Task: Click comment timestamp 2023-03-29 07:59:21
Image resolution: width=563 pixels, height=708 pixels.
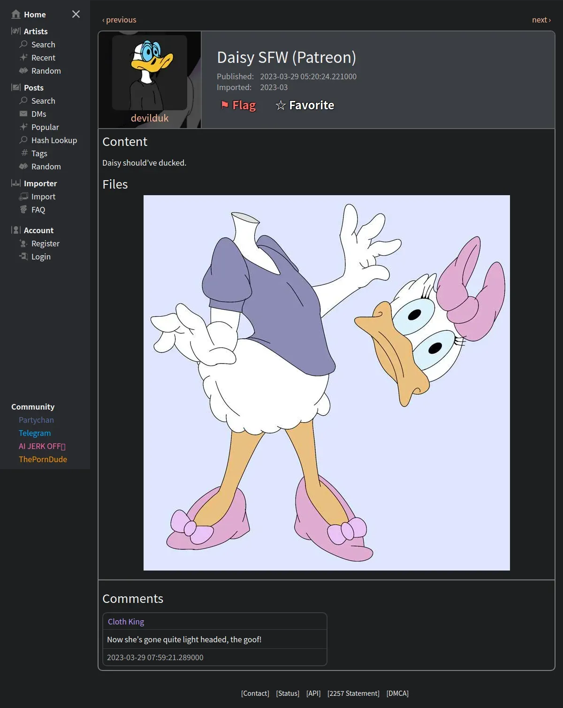Action: pyautogui.click(x=155, y=657)
